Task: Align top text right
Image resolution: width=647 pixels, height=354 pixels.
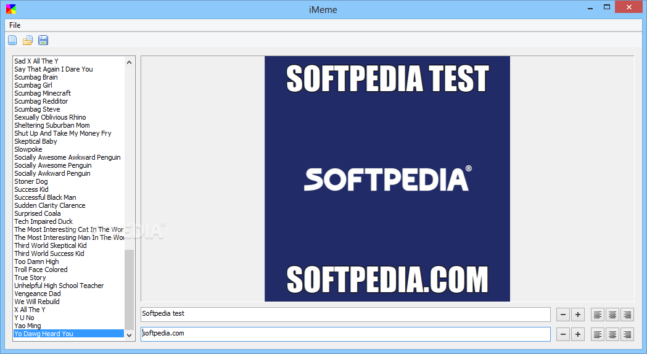Action: [x=627, y=315]
